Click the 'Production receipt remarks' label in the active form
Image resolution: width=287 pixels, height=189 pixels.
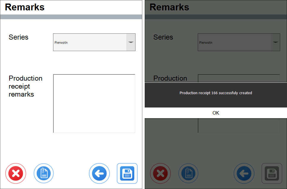tap(25, 86)
